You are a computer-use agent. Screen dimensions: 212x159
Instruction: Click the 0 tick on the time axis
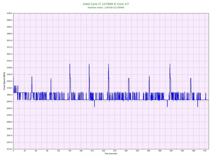(x=13, y=151)
